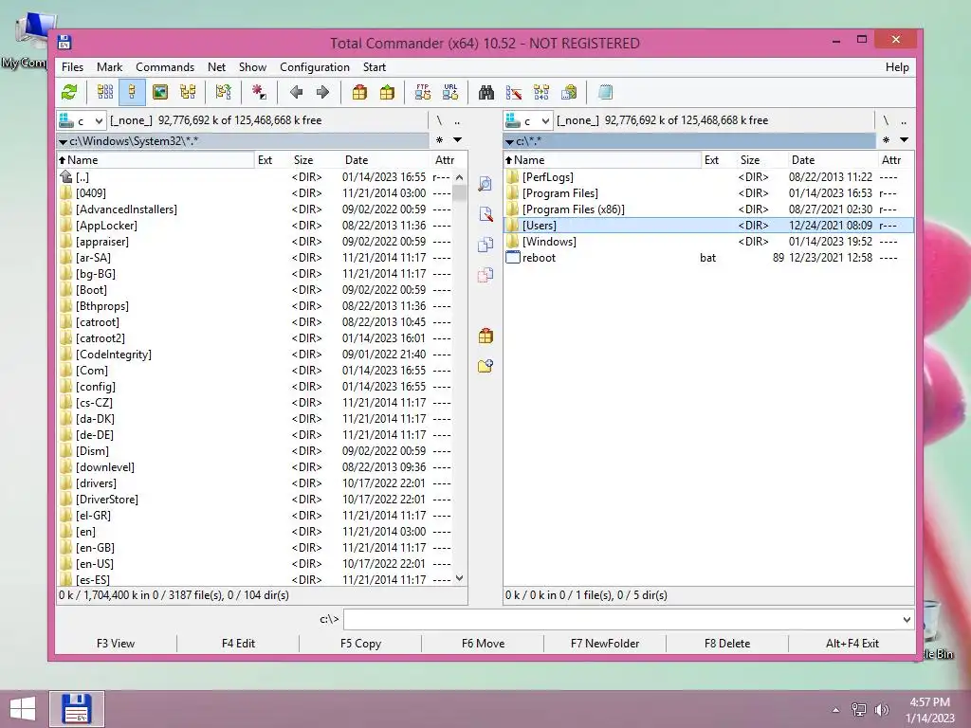
Task: Go forward with the right arrow icon
Action: 322,93
